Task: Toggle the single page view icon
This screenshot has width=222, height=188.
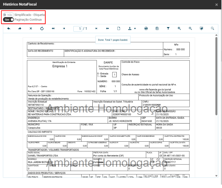Action: point(119,28)
